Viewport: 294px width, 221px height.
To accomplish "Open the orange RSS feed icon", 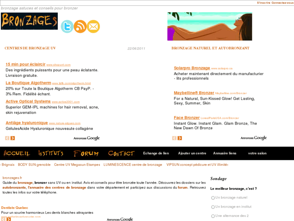I will [x=80, y=26].
